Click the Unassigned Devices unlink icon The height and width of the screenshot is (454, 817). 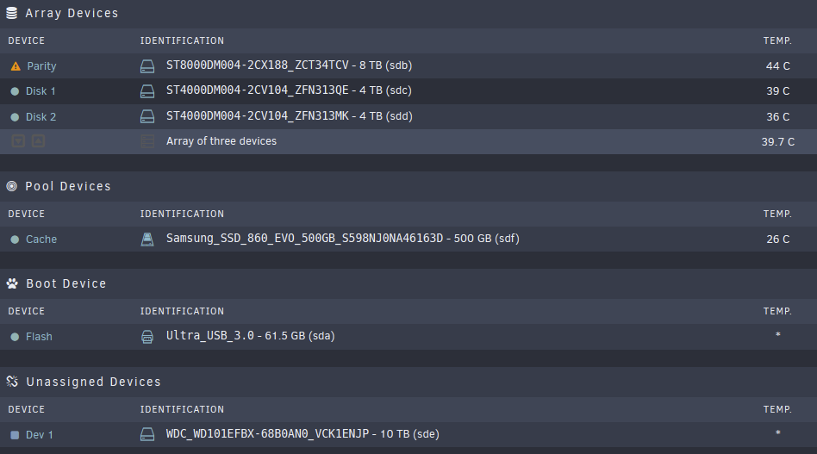click(x=12, y=382)
